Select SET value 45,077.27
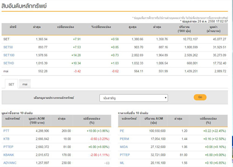Image resolution: width=233 pixels, height=167 pixels. coord(219,39)
